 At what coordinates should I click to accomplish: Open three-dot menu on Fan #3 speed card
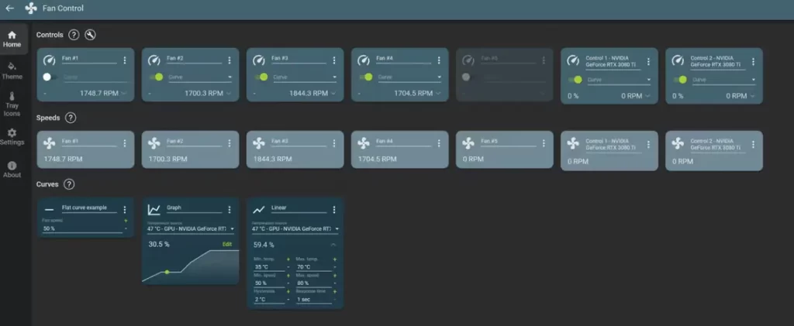pyautogui.click(x=334, y=143)
